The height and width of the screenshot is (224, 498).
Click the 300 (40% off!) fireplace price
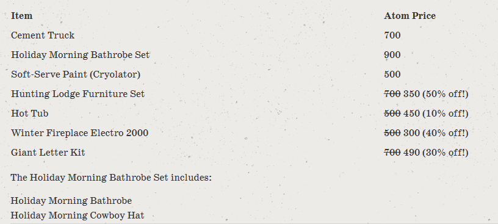click(436, 133)
